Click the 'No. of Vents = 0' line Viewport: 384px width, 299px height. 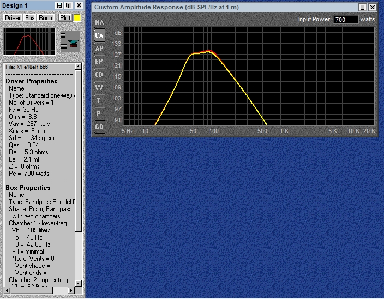click(33, 259)
